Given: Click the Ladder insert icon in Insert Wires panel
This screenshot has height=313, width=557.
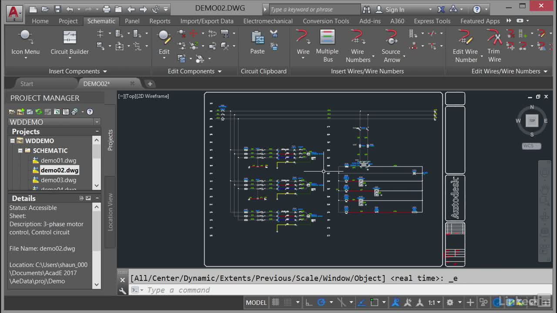Looking at the screenshot, I should click(x=413, y=33).
